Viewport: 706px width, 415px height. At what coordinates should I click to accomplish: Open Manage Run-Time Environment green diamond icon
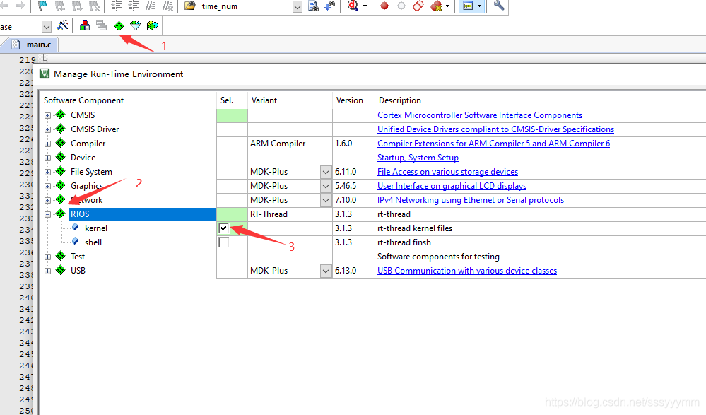coord(119,26)
